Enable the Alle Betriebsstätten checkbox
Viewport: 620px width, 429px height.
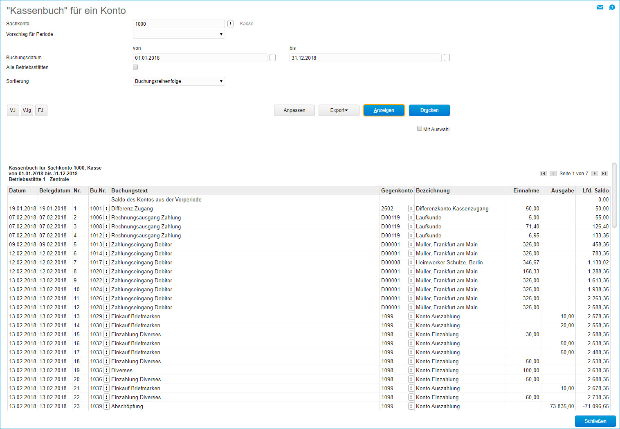coord(135,67)
